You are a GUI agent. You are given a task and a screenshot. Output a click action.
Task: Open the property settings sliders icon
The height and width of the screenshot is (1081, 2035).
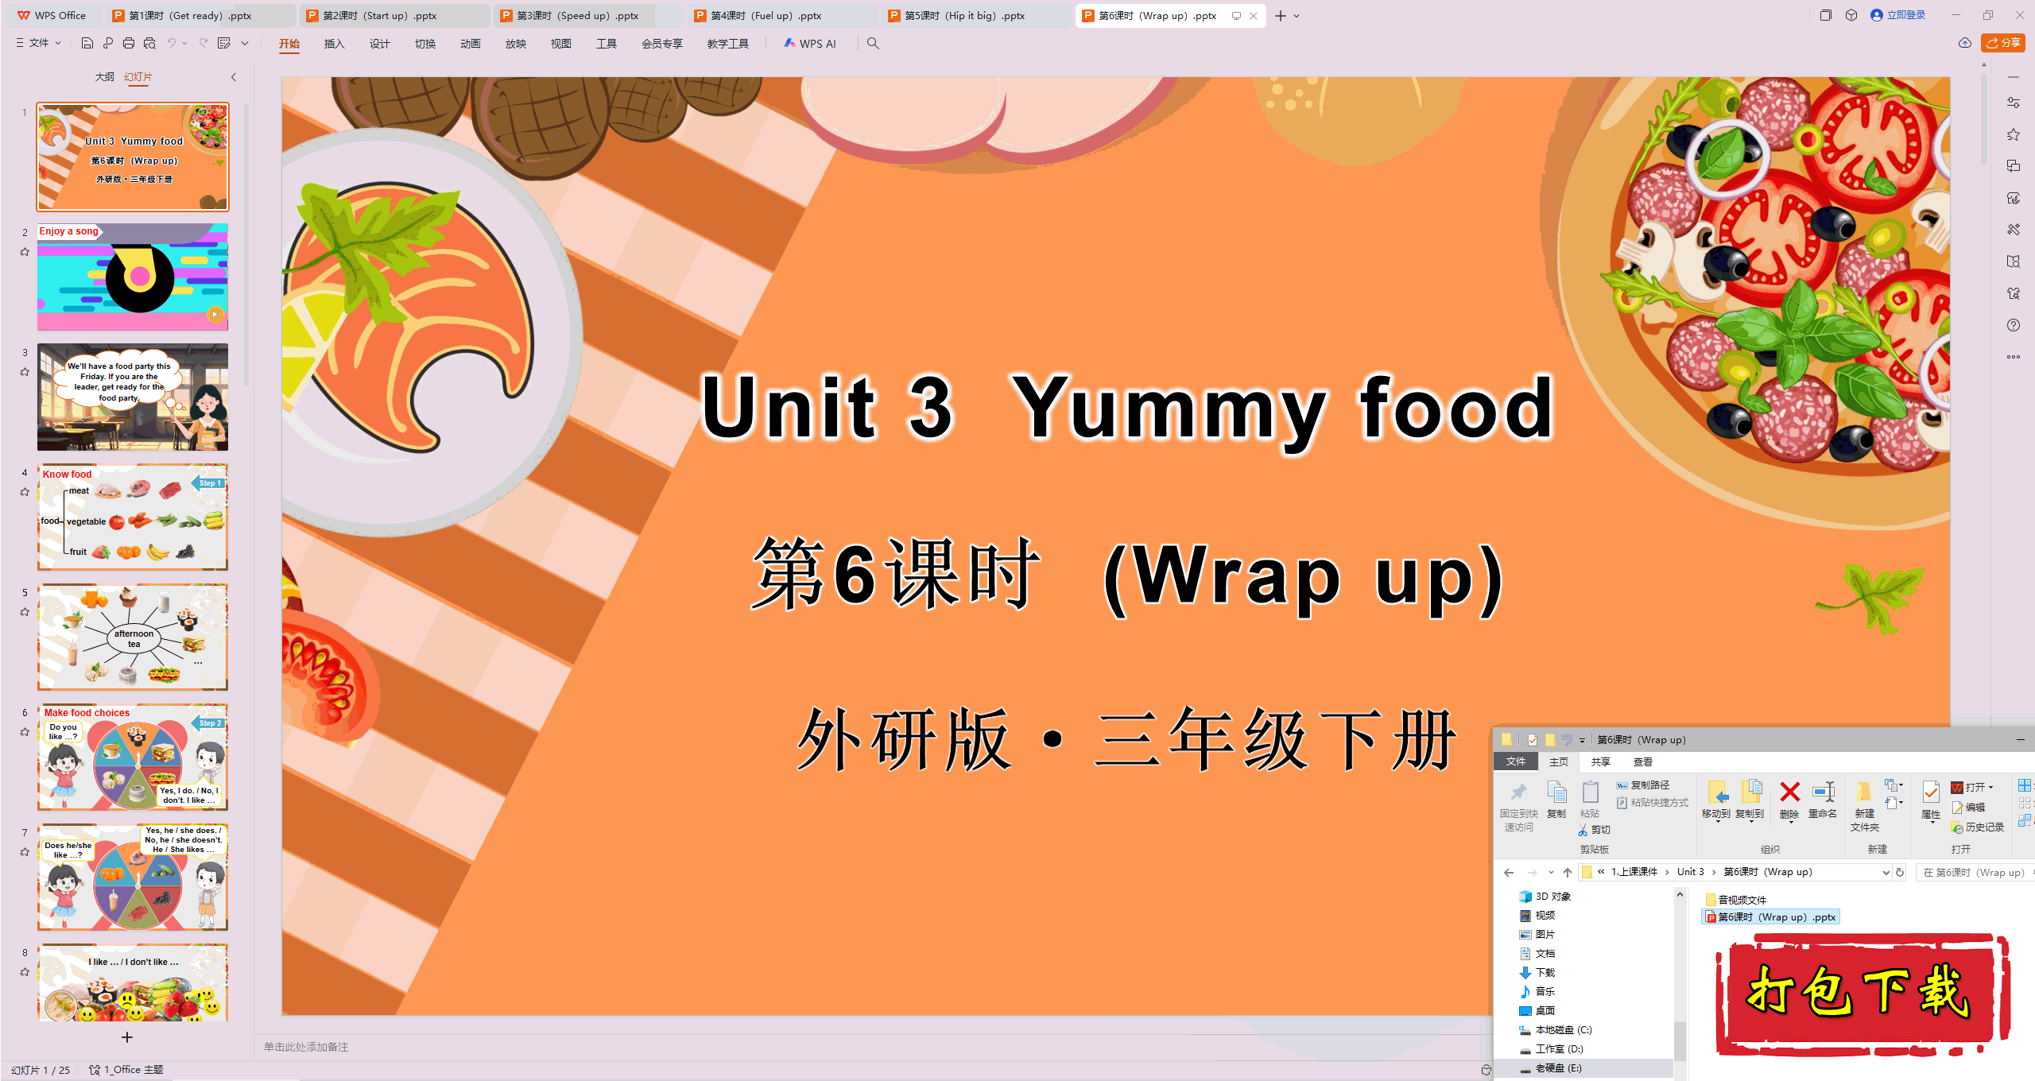2014,103
